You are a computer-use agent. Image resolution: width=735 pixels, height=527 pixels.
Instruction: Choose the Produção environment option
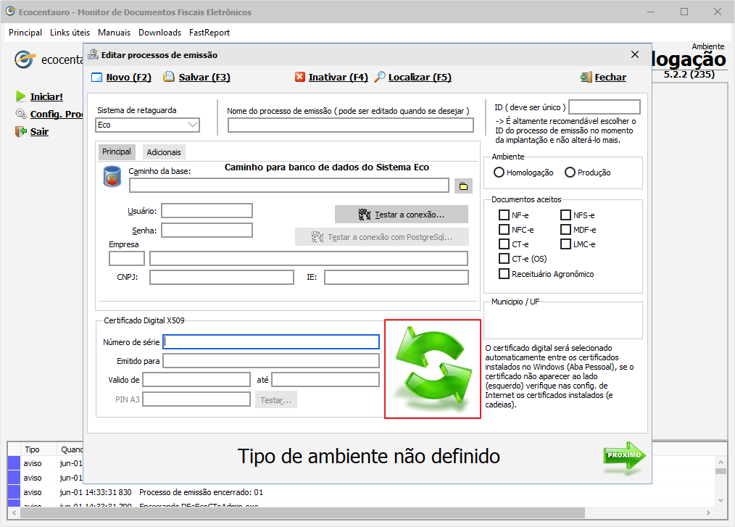tap(570, 173)
